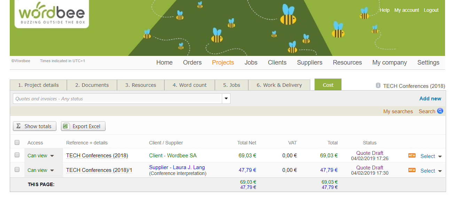The width and height of the screenshot is (452, 200).
Task: Click the Add new link
Action: pos(430,99)
